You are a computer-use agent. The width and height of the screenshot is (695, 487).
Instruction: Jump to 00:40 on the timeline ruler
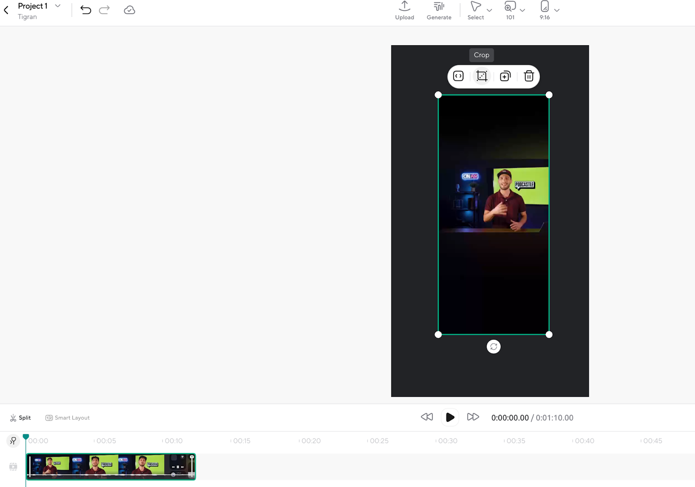click(585, 441)
